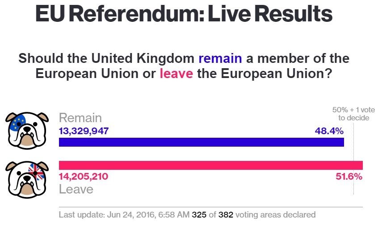This screenshot has height=226, width=378.
Task: Click the dotted 50% threshold line
Action: click(x=353, y=187)
